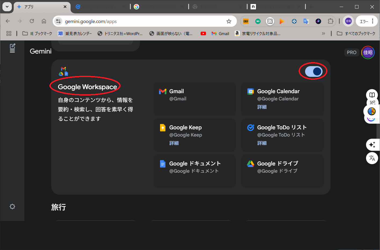Click the blue Google Docs icon

pos(163,164)
